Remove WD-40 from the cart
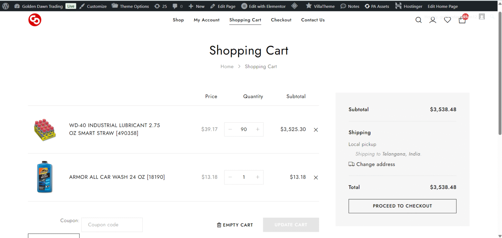The height and width of the screenshot is (238, 502). point(316,130)
